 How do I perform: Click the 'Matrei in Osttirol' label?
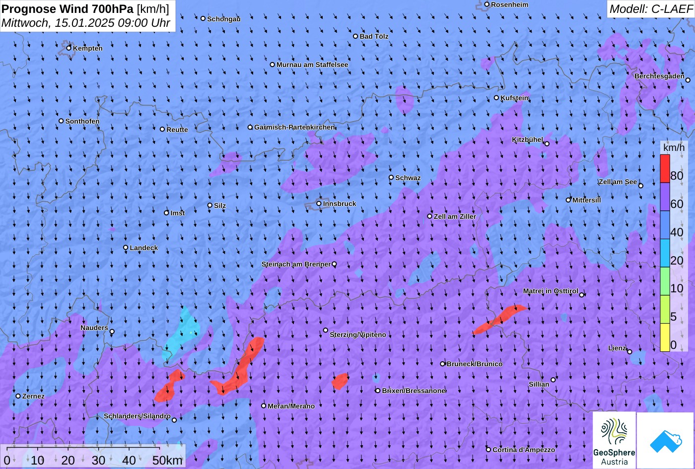[551, 291]
